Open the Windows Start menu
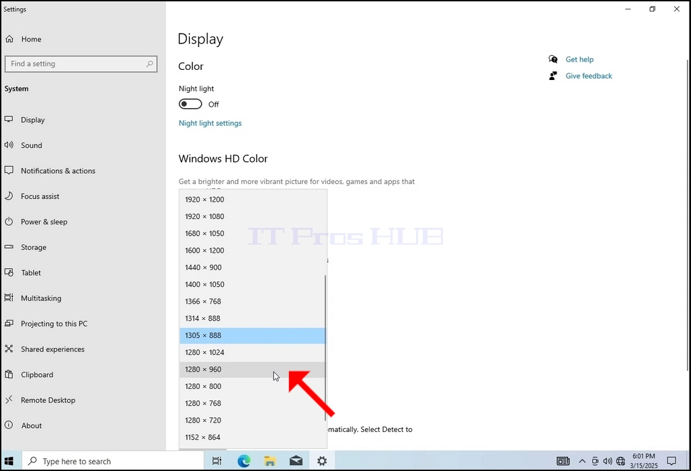This screenshot has width=691, height=471. point(9,462)
